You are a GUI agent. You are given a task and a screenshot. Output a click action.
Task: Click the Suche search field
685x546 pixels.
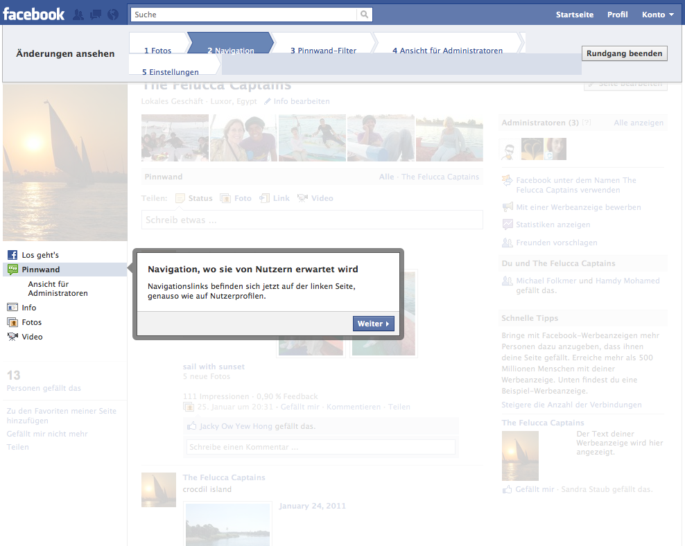pos(244,15)
